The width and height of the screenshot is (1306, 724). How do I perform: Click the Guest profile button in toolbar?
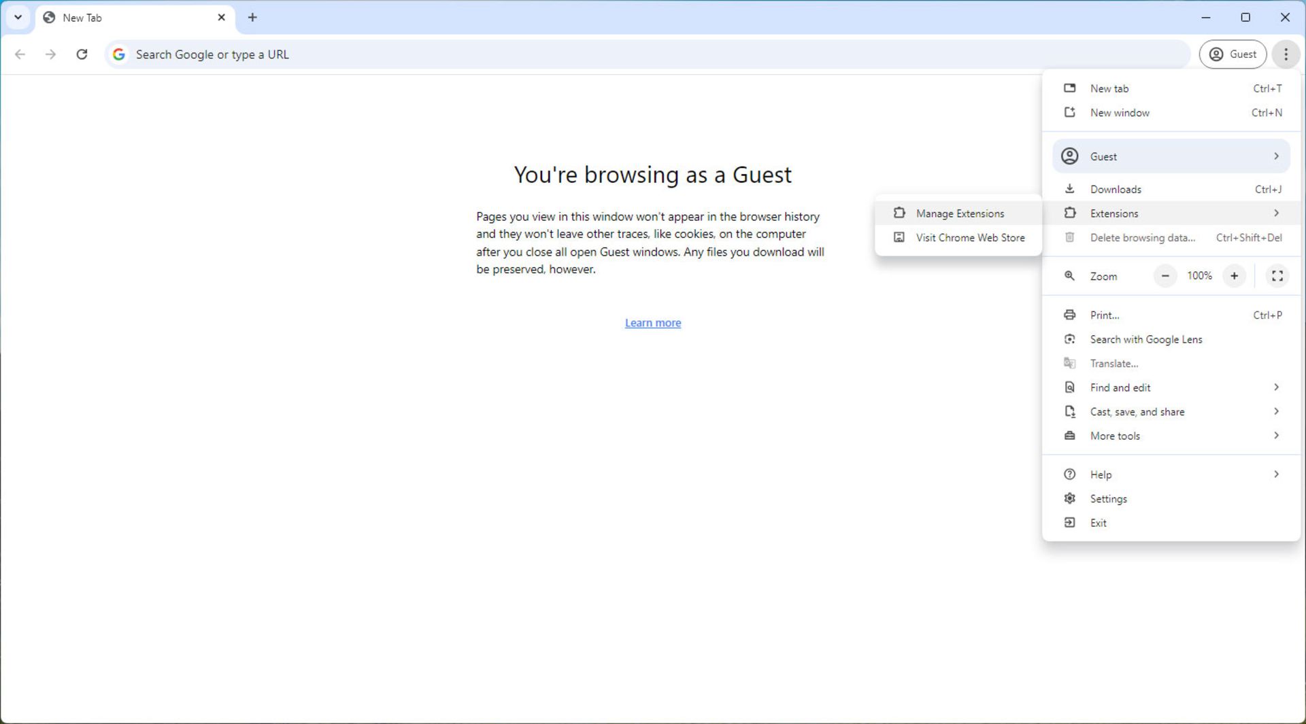point(1232,54)
